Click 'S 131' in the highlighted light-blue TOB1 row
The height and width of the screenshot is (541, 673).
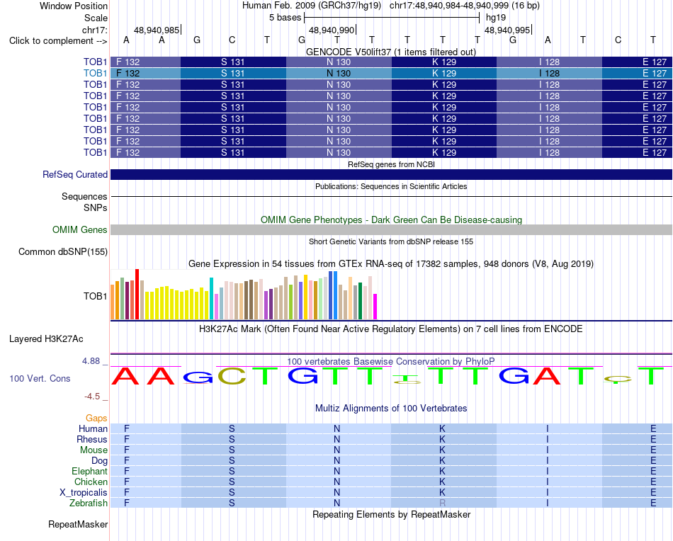[232, 74]
